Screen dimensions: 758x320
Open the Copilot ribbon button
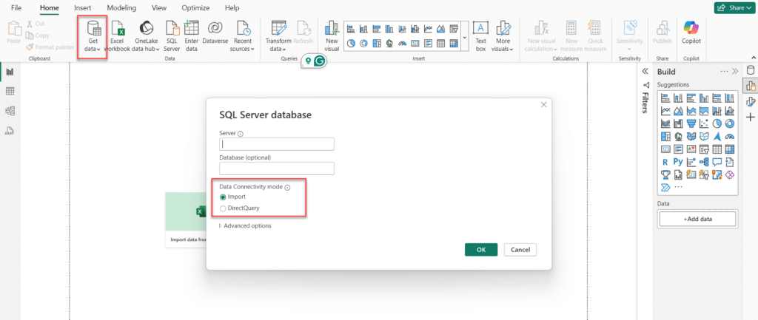click(691, 35)
